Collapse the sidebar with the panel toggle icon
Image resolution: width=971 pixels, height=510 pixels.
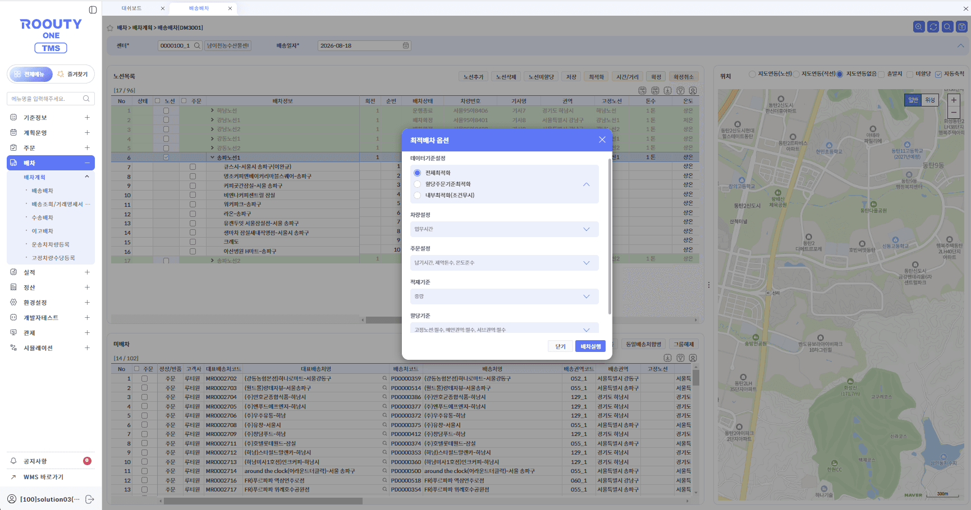(x=93, y=10)
